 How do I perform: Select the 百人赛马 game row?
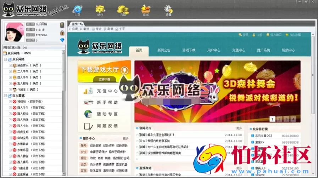pyautogui.click(x=33, y=162)
